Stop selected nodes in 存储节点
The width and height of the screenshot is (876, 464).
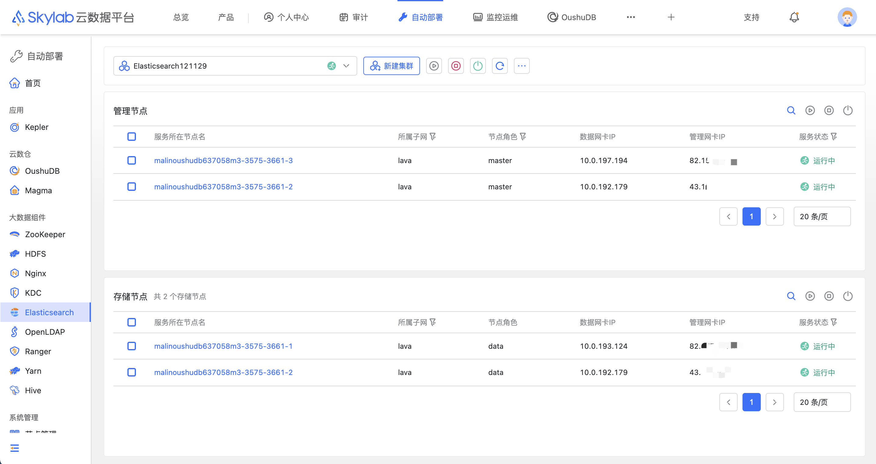(x=829, y=296)
